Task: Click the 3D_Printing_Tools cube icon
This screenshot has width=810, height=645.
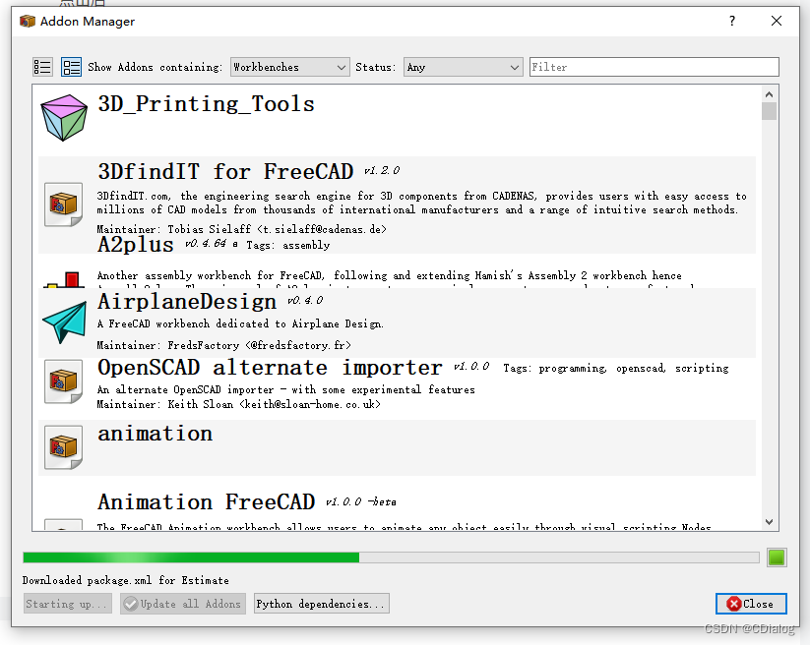Action: point(64,118)
